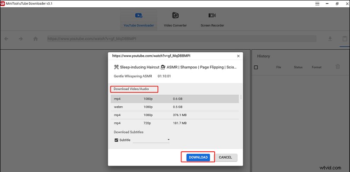This screenshot has height=172, width=350.
Task: Go forward with the right arrow icon
Action: [21, 39]
